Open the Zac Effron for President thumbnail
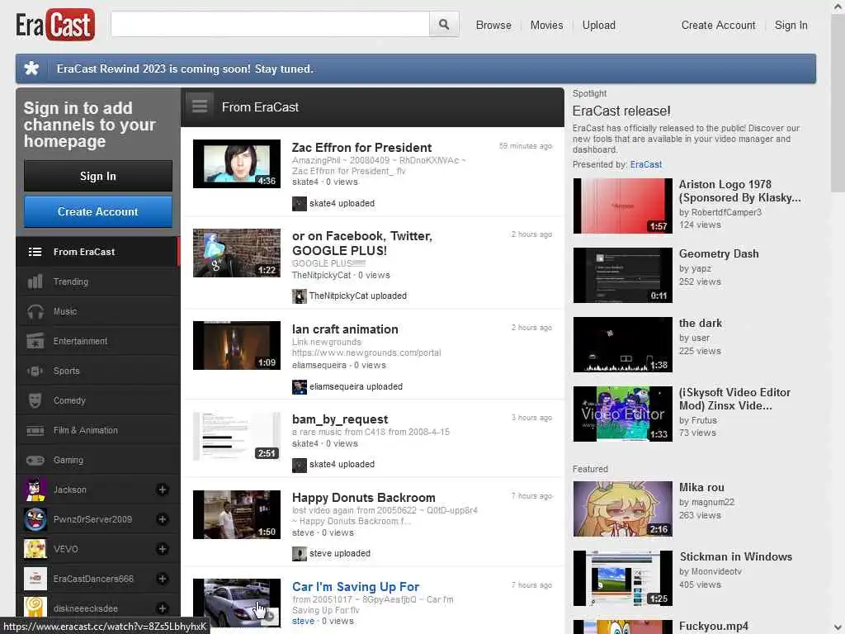 (237, 164)
